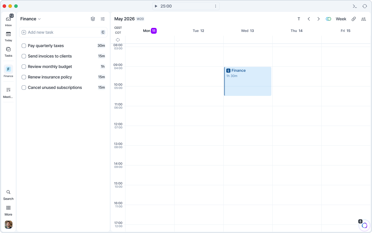Click the 30m duration on Pay quarterly taxes
Viewport: 372px width, 233px height.
click(x=101, y=46)
